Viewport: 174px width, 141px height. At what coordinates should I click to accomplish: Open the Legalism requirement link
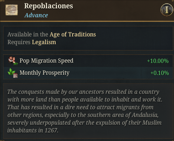coord(44,42)
